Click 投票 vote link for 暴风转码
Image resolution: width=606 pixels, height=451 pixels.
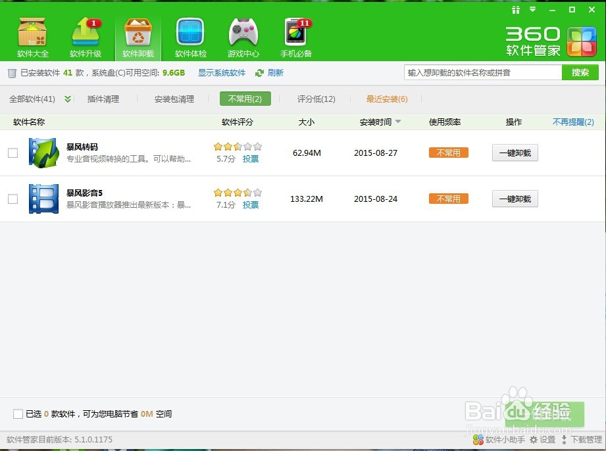251,158
